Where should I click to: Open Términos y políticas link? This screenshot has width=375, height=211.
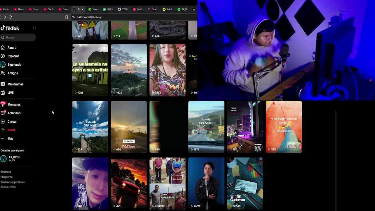13,182
